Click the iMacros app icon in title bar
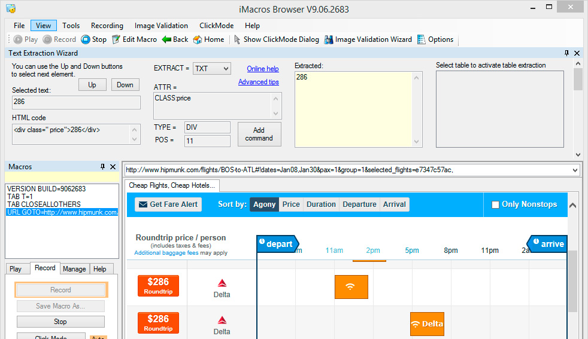The height and width of the screenshot is (339, 588). pyautogui.click(x=11, y=8)
